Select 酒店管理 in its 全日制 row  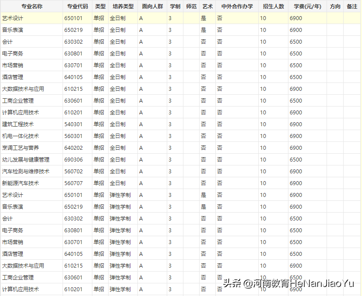click(x=12, y=77)
